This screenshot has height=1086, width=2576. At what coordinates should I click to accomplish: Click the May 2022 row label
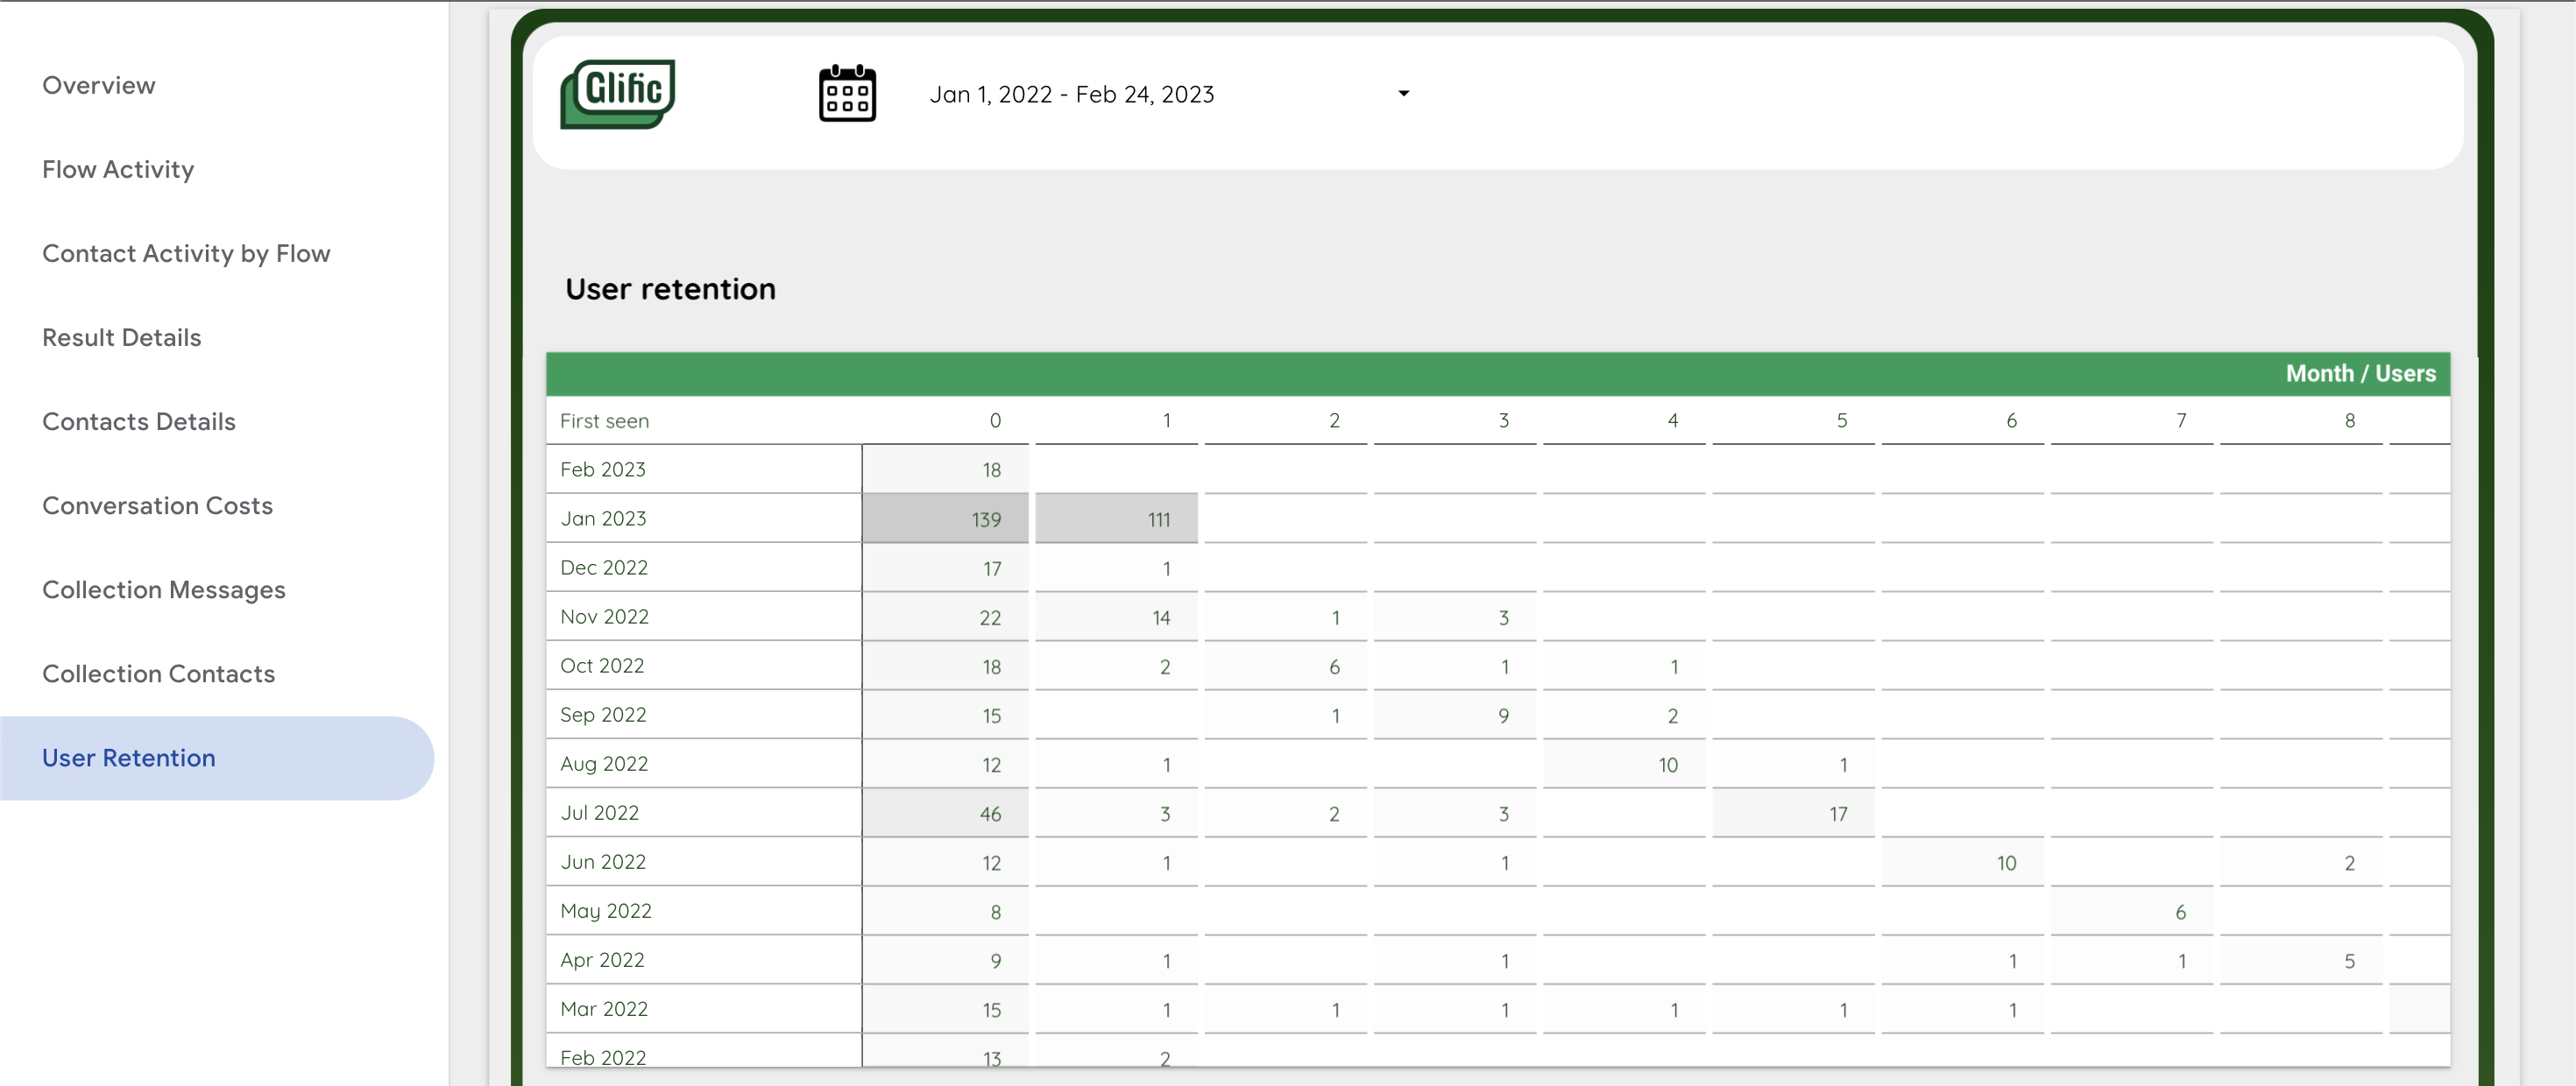pos(606,910)
